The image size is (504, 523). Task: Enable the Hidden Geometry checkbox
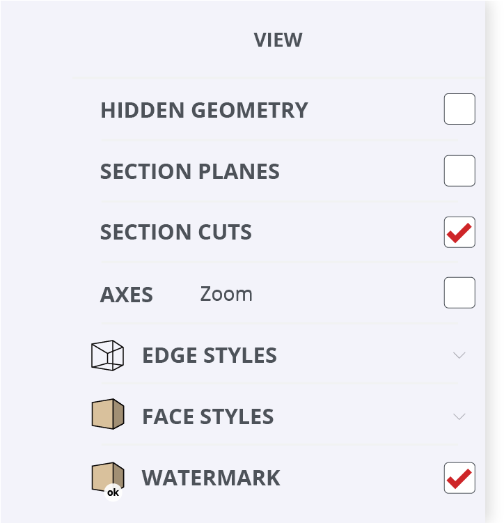[459, 109]
